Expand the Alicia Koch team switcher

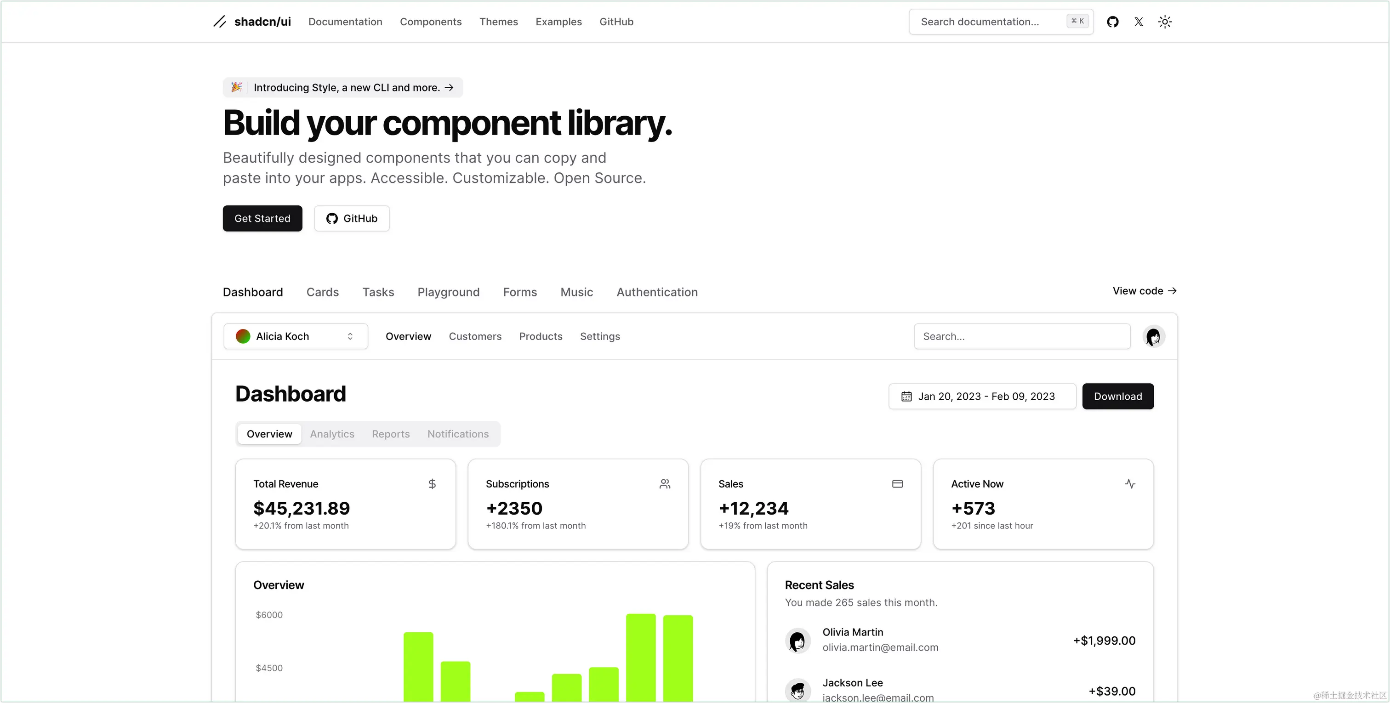296,337
